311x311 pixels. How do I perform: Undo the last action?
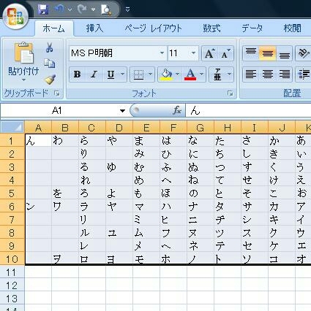[x=59, y=9]
